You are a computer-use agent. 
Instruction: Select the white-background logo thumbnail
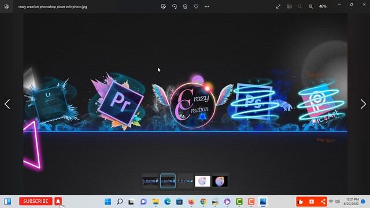coord(202,181)
